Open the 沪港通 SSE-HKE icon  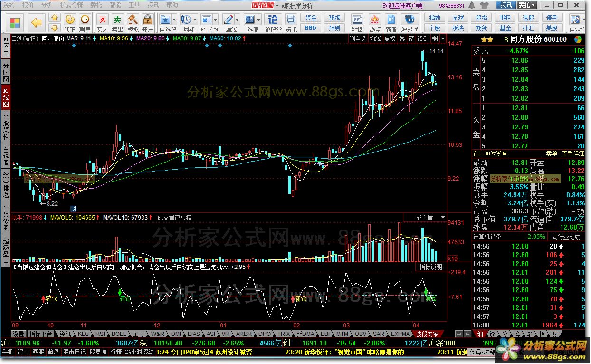(x=410, y=19)
